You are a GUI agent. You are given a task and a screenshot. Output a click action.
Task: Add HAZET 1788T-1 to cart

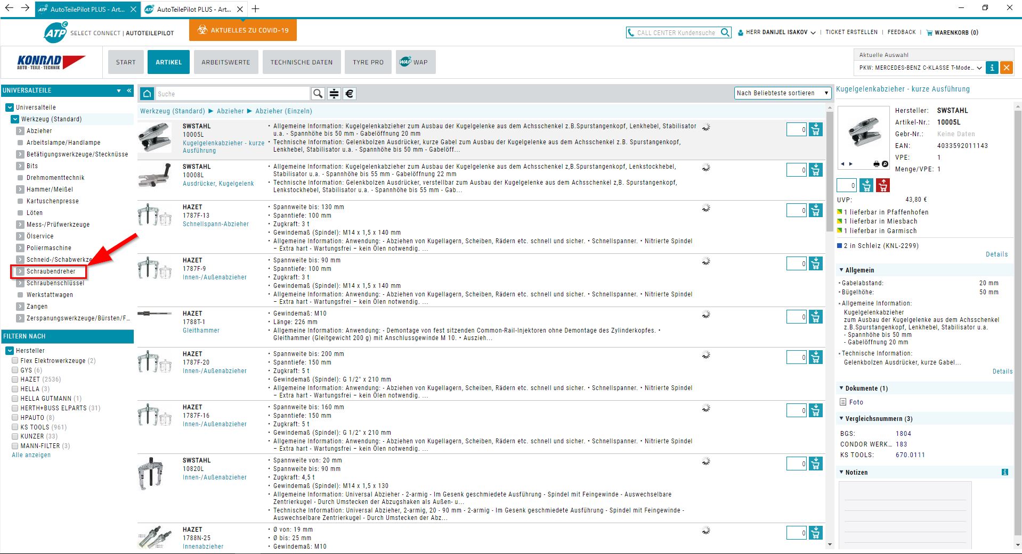[x=816, y=317]
